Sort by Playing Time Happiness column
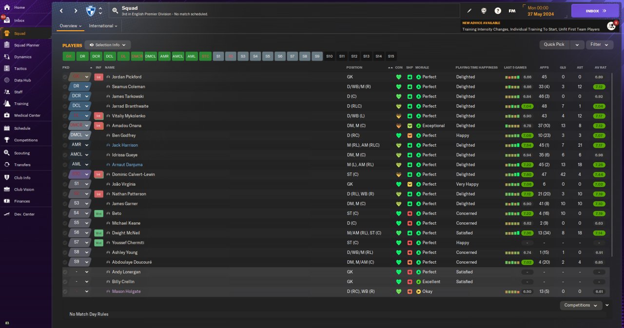This screenshot has width=624, height=328. point(477,67)
